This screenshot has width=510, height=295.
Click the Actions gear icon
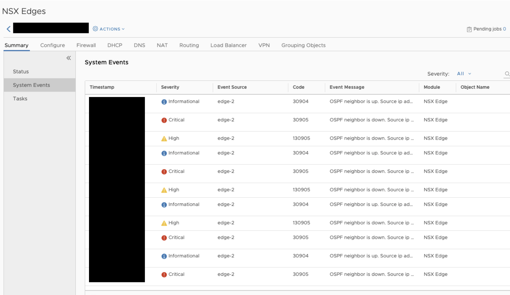(95, 29)
